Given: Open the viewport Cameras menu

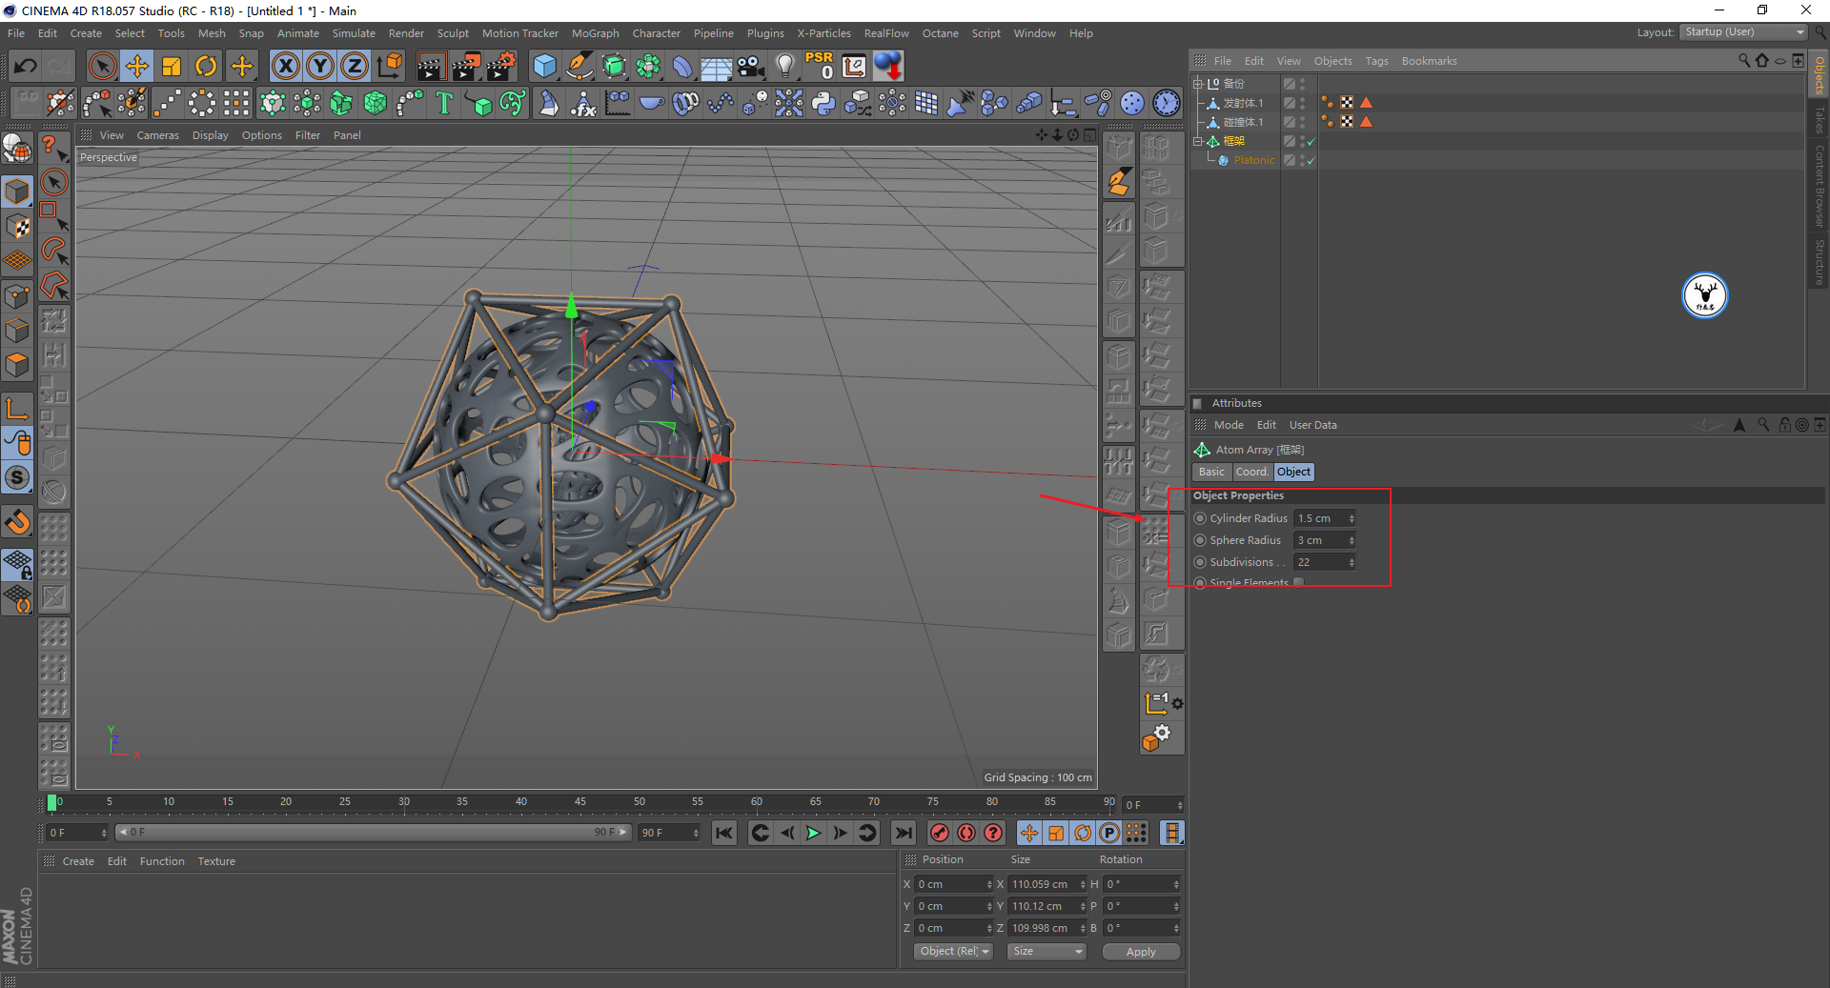Looking at the screenshot, I should click(x=158, y=135).
